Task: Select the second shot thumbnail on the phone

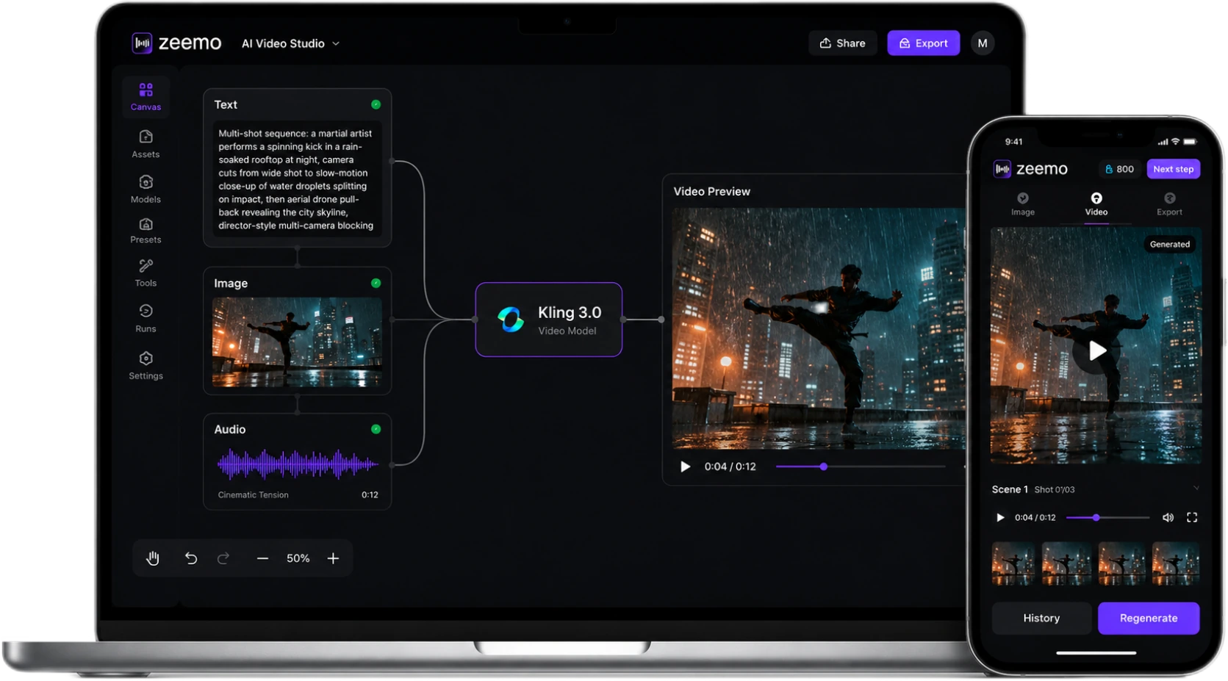Action: click(1067, 563)
